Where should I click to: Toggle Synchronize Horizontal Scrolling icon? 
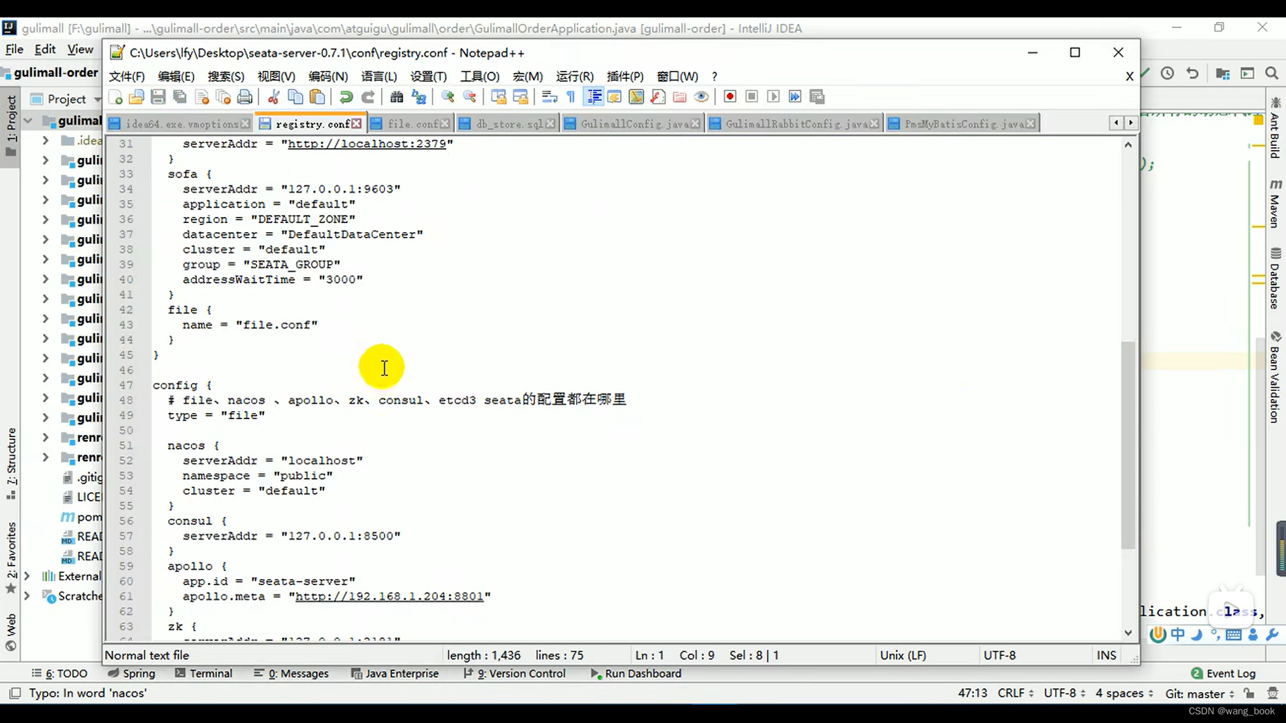(x=520, y=97)
